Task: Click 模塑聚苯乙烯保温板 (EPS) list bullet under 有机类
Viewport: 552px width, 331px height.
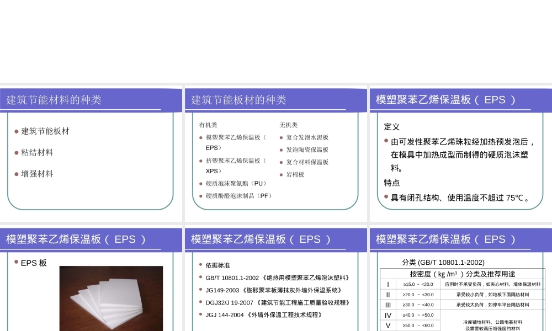Action: (236, 142)
